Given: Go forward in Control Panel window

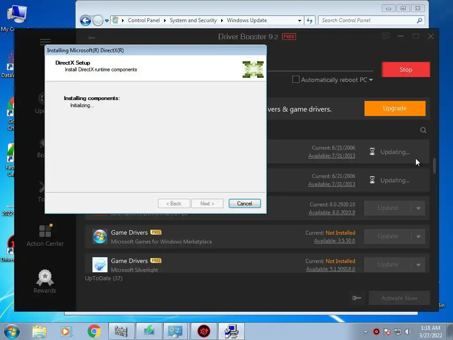Looking at the screenshot, I should pos(98,20).
